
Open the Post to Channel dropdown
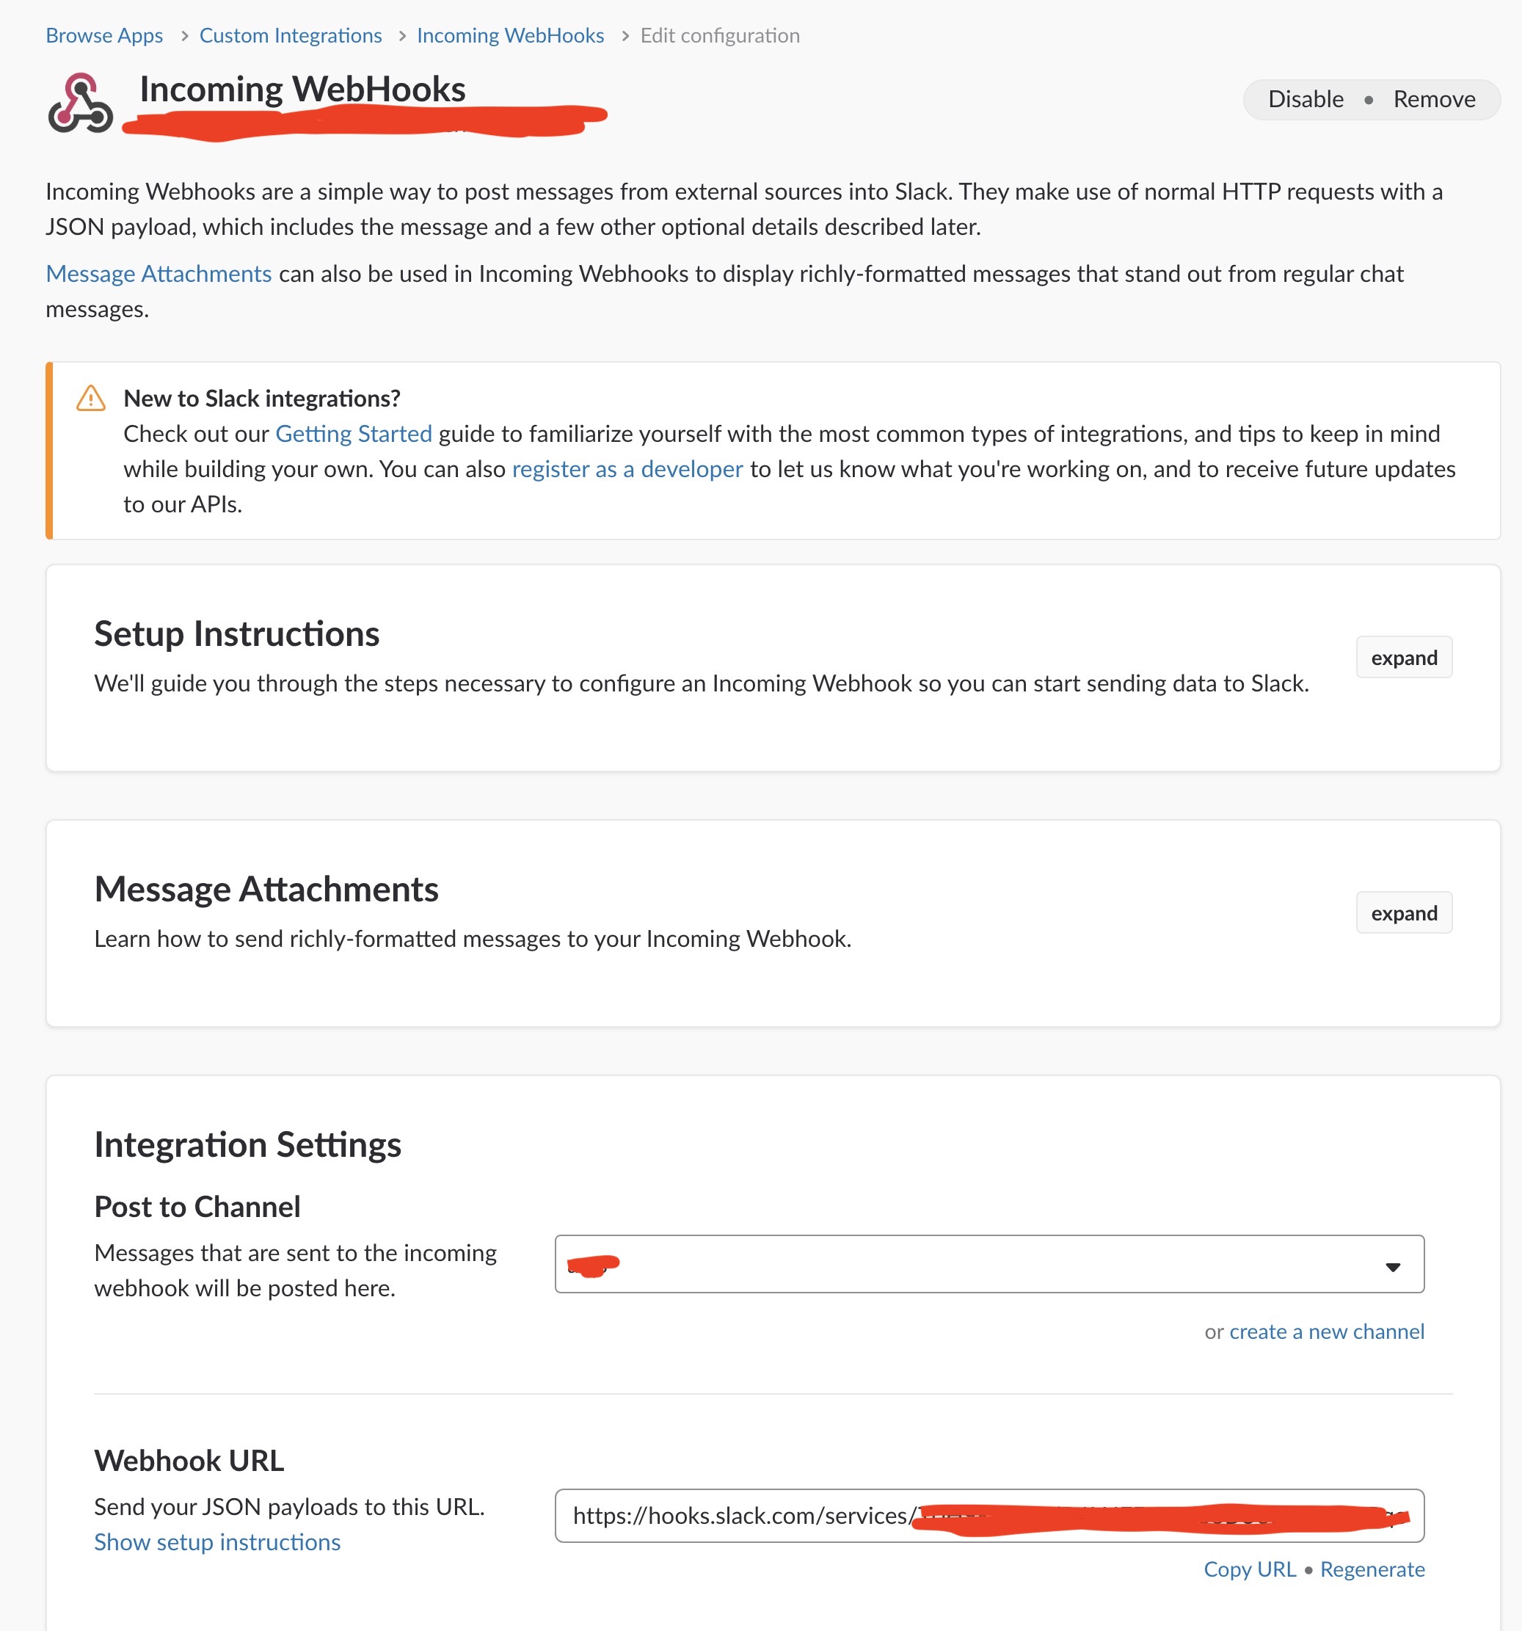coord(988,1264)
